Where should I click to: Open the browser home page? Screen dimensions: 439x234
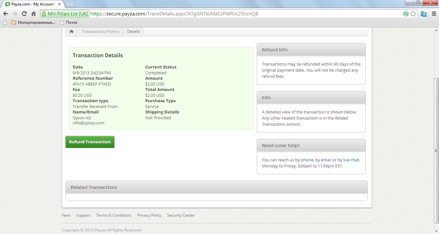pos(33,14)
